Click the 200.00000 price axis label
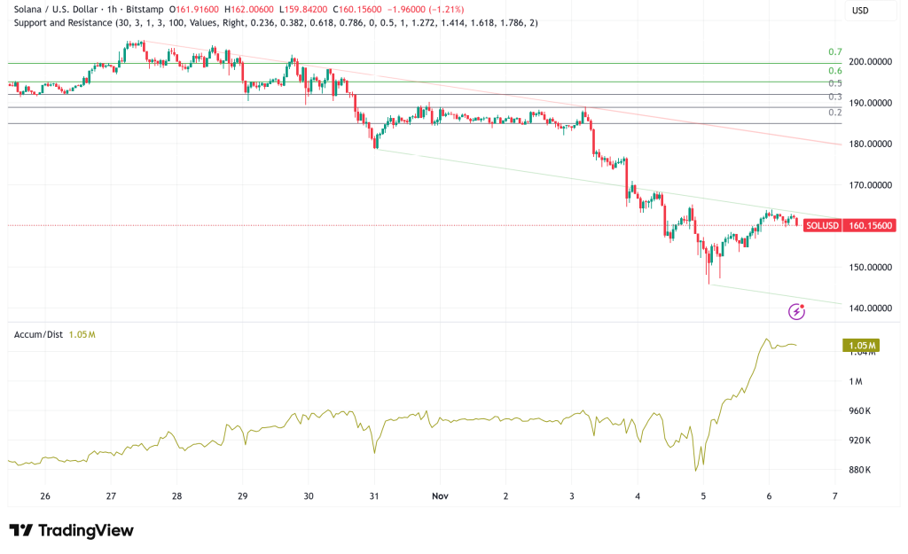 868,62
